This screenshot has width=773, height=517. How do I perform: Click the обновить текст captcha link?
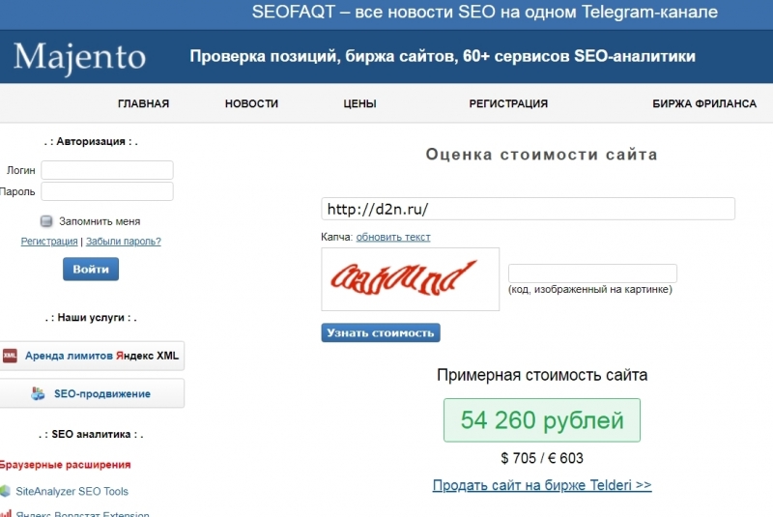[393, 237]
